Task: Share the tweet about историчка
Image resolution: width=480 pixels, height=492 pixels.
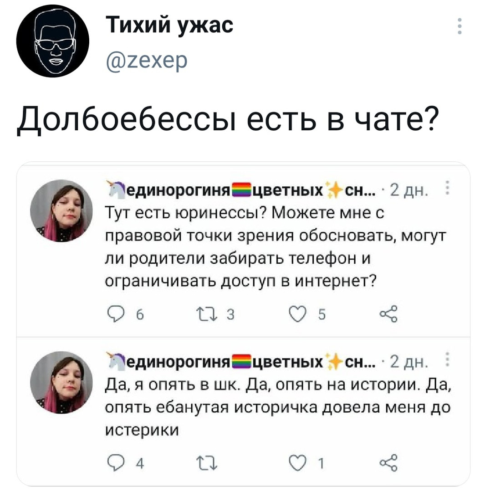Action: click(388, 463)
